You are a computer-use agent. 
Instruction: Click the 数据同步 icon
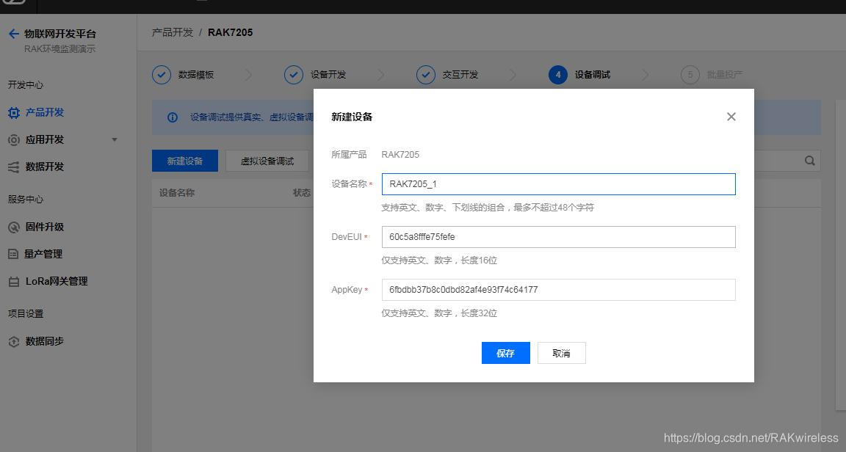pyautogui.click(x=13, y=342)
